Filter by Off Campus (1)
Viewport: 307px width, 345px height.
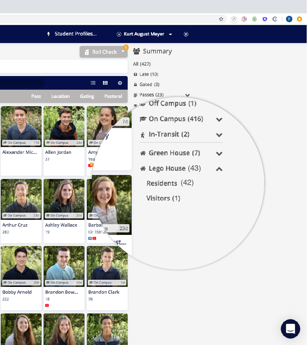tap(172, 103)
